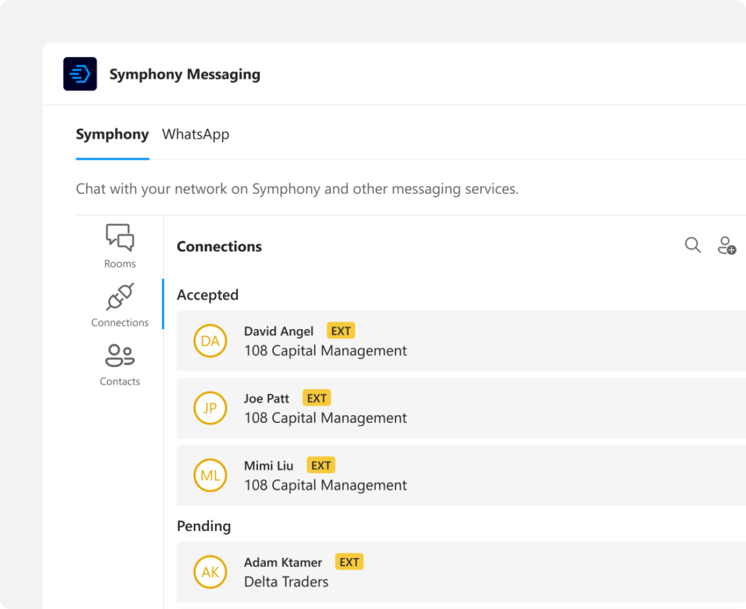This screenshot has height=609, width=746.
Task: Click the Pending section heading
Action: (203, 526)
